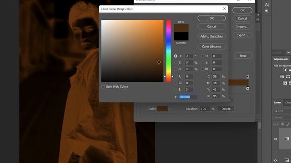The width and height of the screenshot is (291, 163).
Task: Click the Navigator zoom percentage field
Action: (277, 53)
